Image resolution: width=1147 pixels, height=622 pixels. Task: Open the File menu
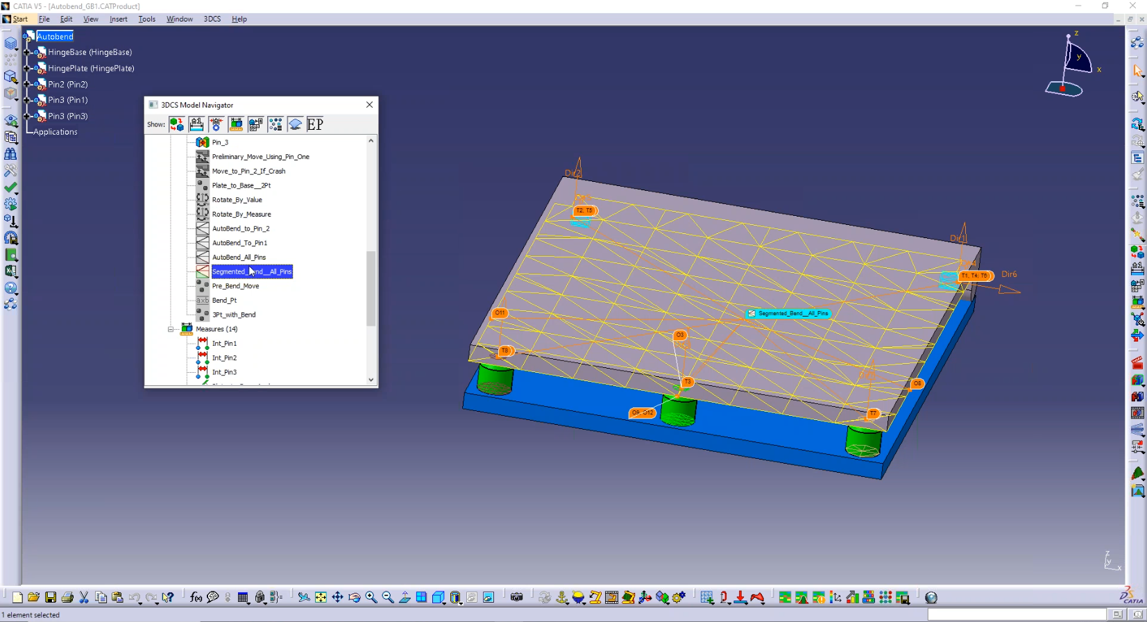click(44, 19)
